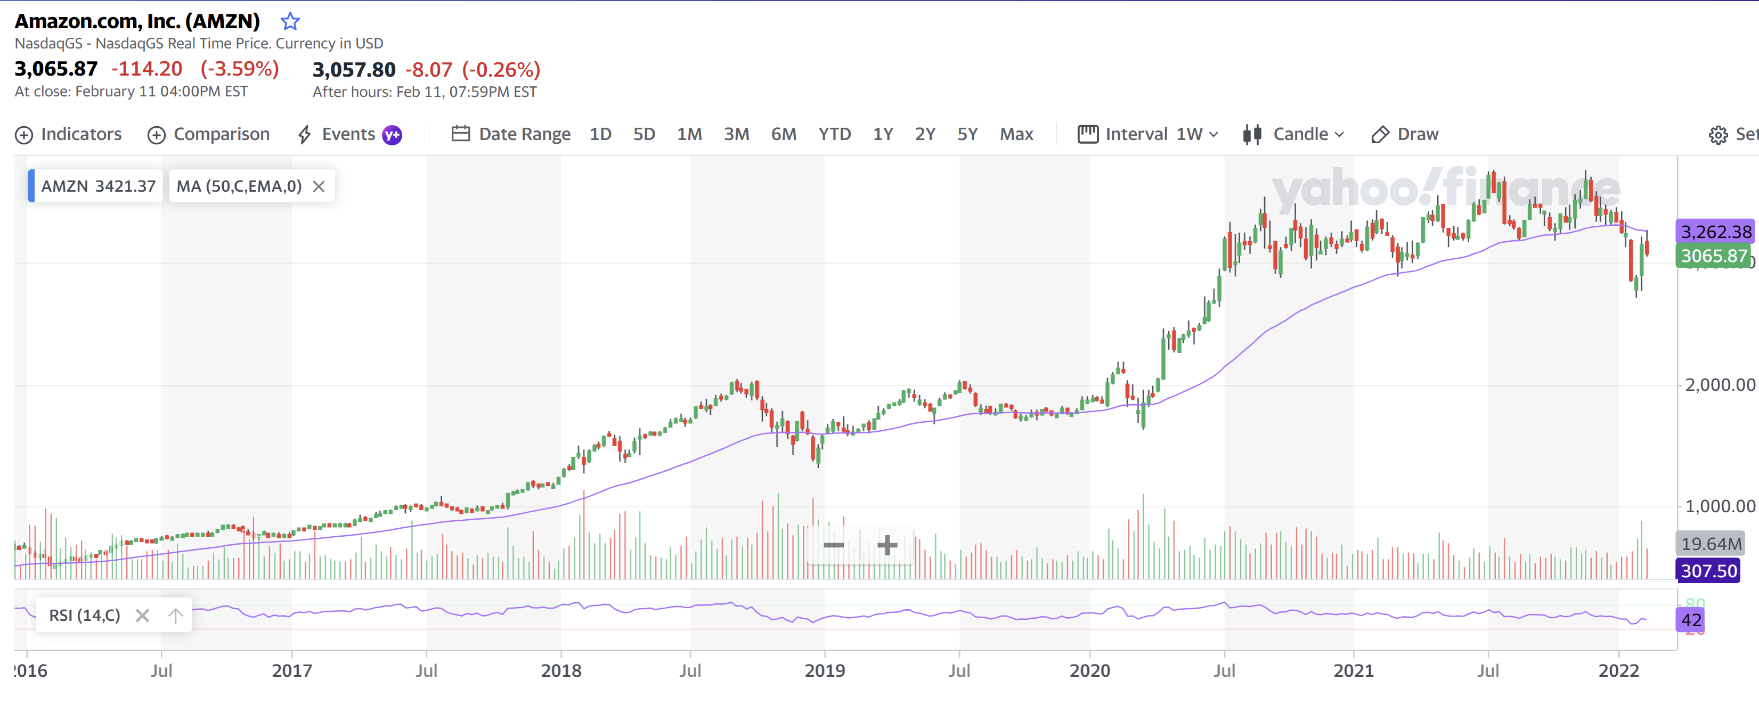Click the green 3065.87 current price tag
This screenshot has width=1759, height=705.
pyautogui.click(x=1713, y=256)
